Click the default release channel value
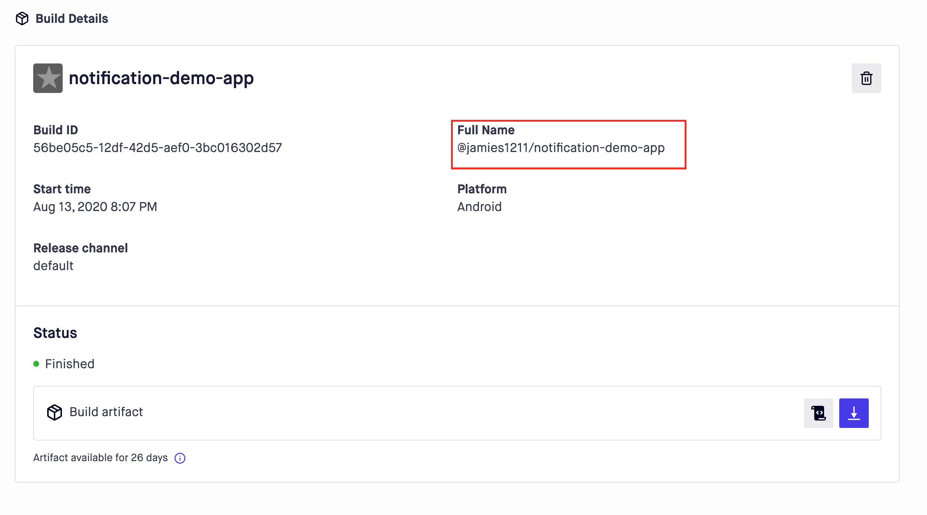 53,265
